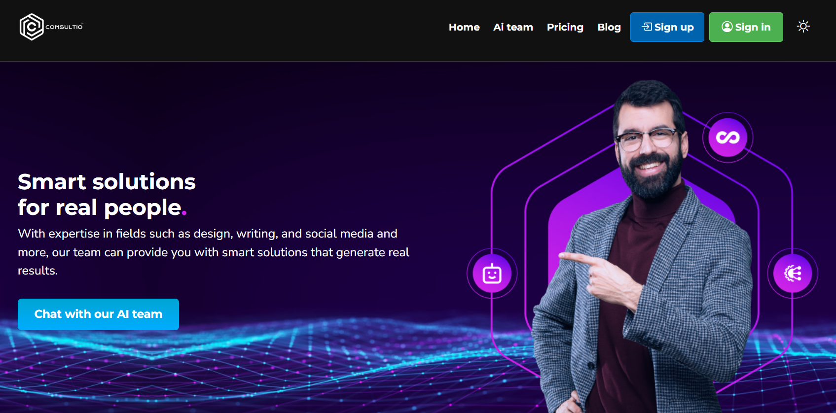Screen dimensions: 836x413
Task: Click the Smart solutions headline
Action: pos(107,182)
